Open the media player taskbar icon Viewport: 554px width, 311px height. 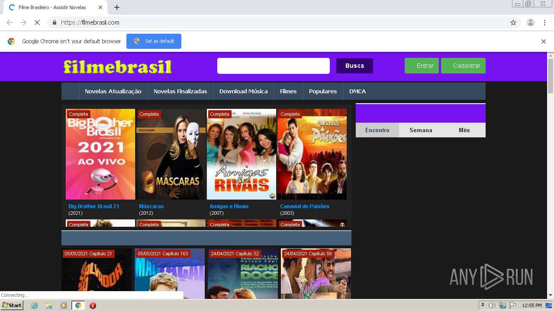[x=64, y=305]
